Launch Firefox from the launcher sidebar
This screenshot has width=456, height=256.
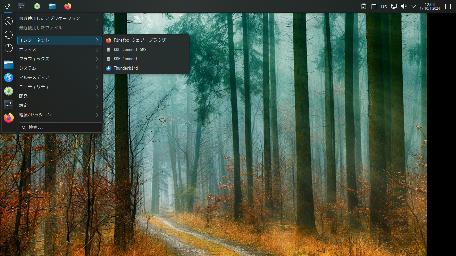coord(9,118)
